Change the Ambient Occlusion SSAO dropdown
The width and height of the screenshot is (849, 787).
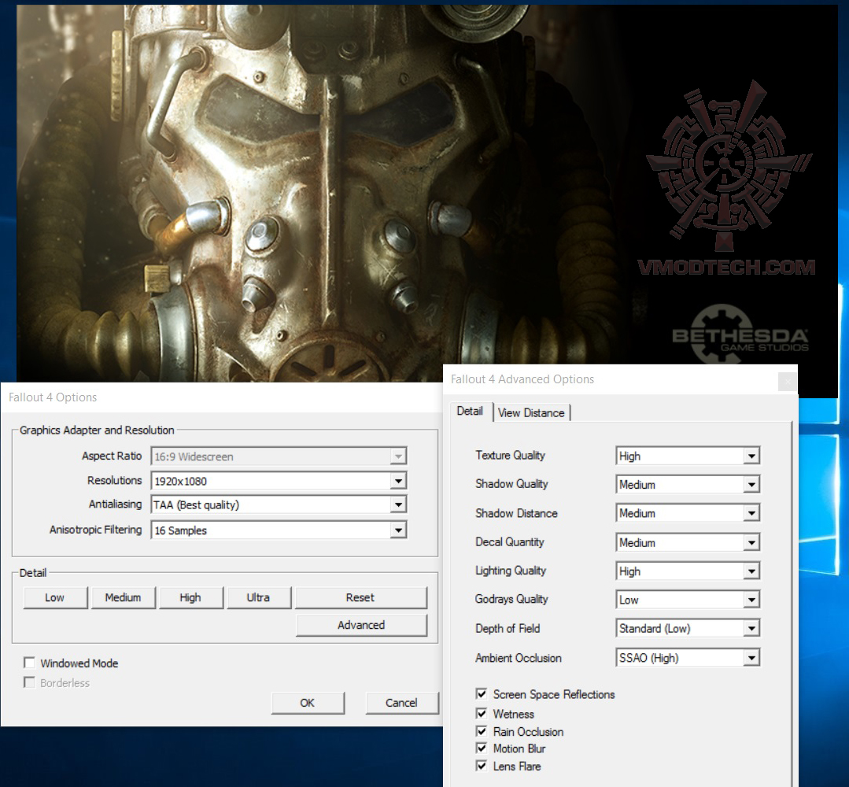click(688, 658)
